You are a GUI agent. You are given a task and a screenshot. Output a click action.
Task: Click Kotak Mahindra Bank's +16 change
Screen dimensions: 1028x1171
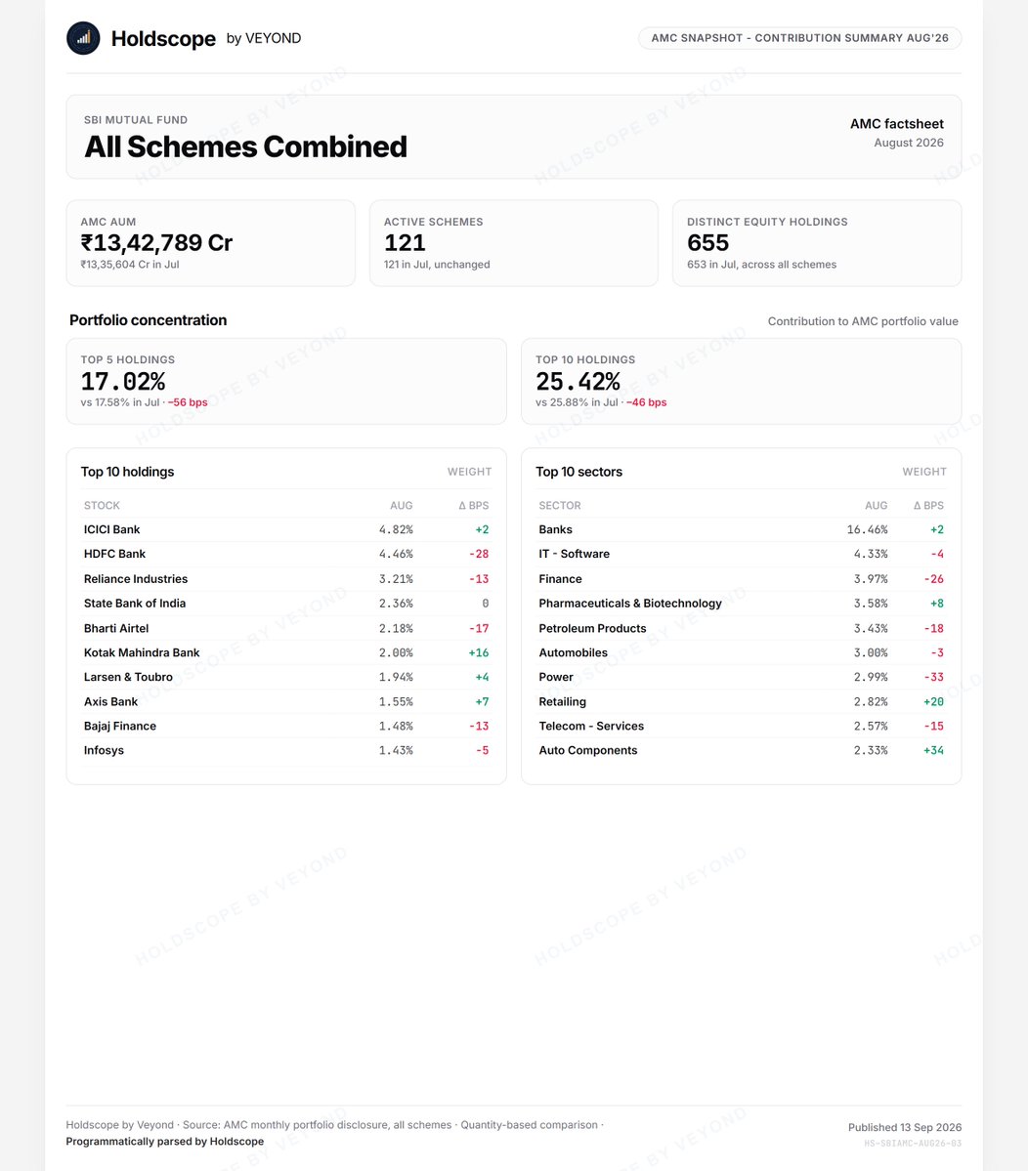click(479, 652)
